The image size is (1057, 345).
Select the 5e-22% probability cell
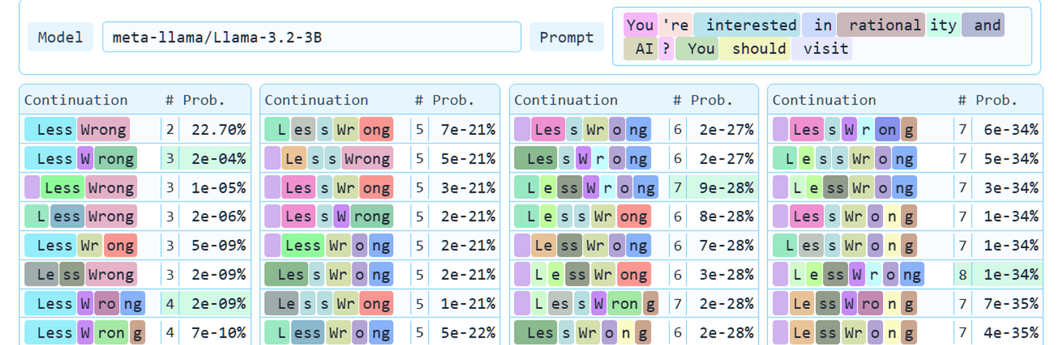click(x=464, y=333)
